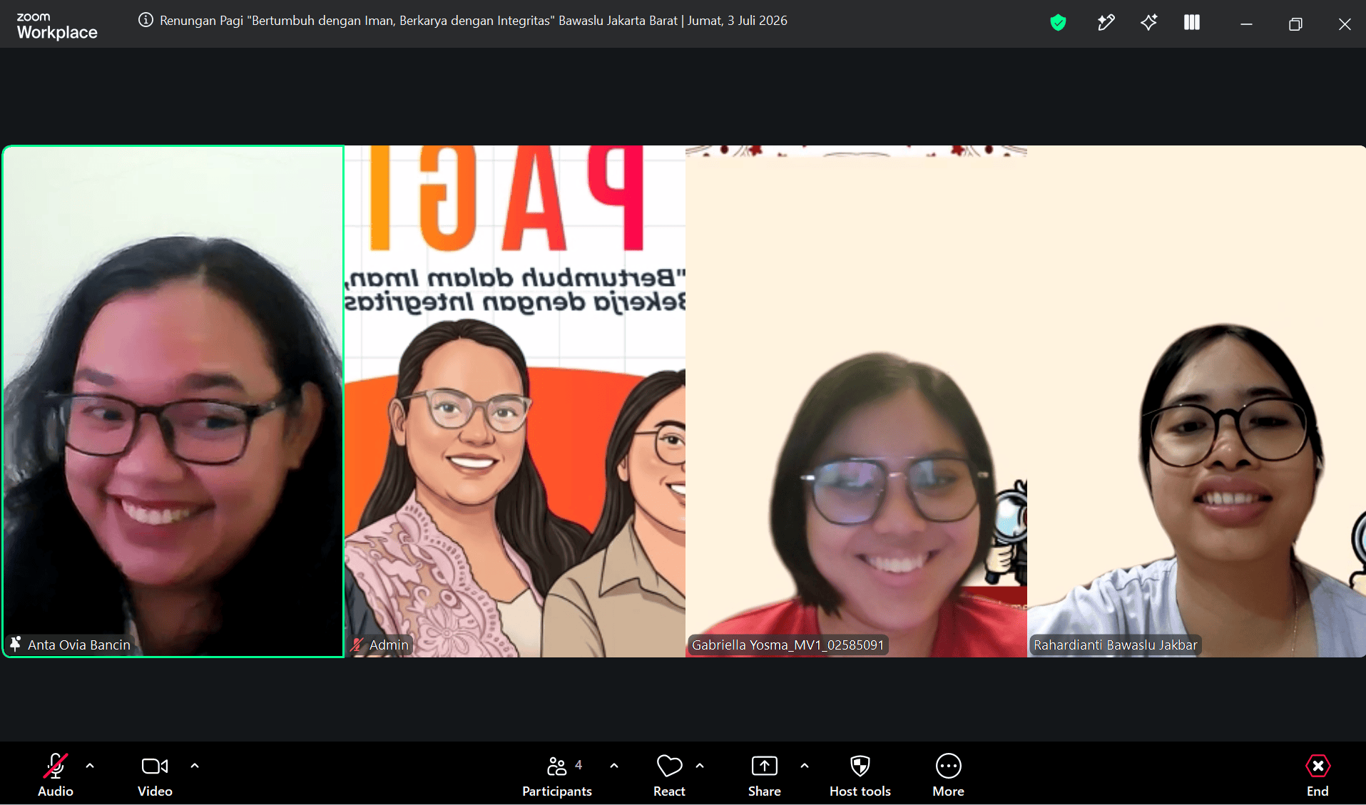
Task: Expand the audio options chevron
Action: click(x=90, y=766)
